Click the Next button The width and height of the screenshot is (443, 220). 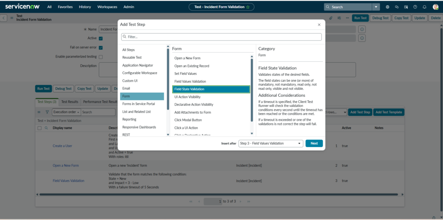coord(314,143)
